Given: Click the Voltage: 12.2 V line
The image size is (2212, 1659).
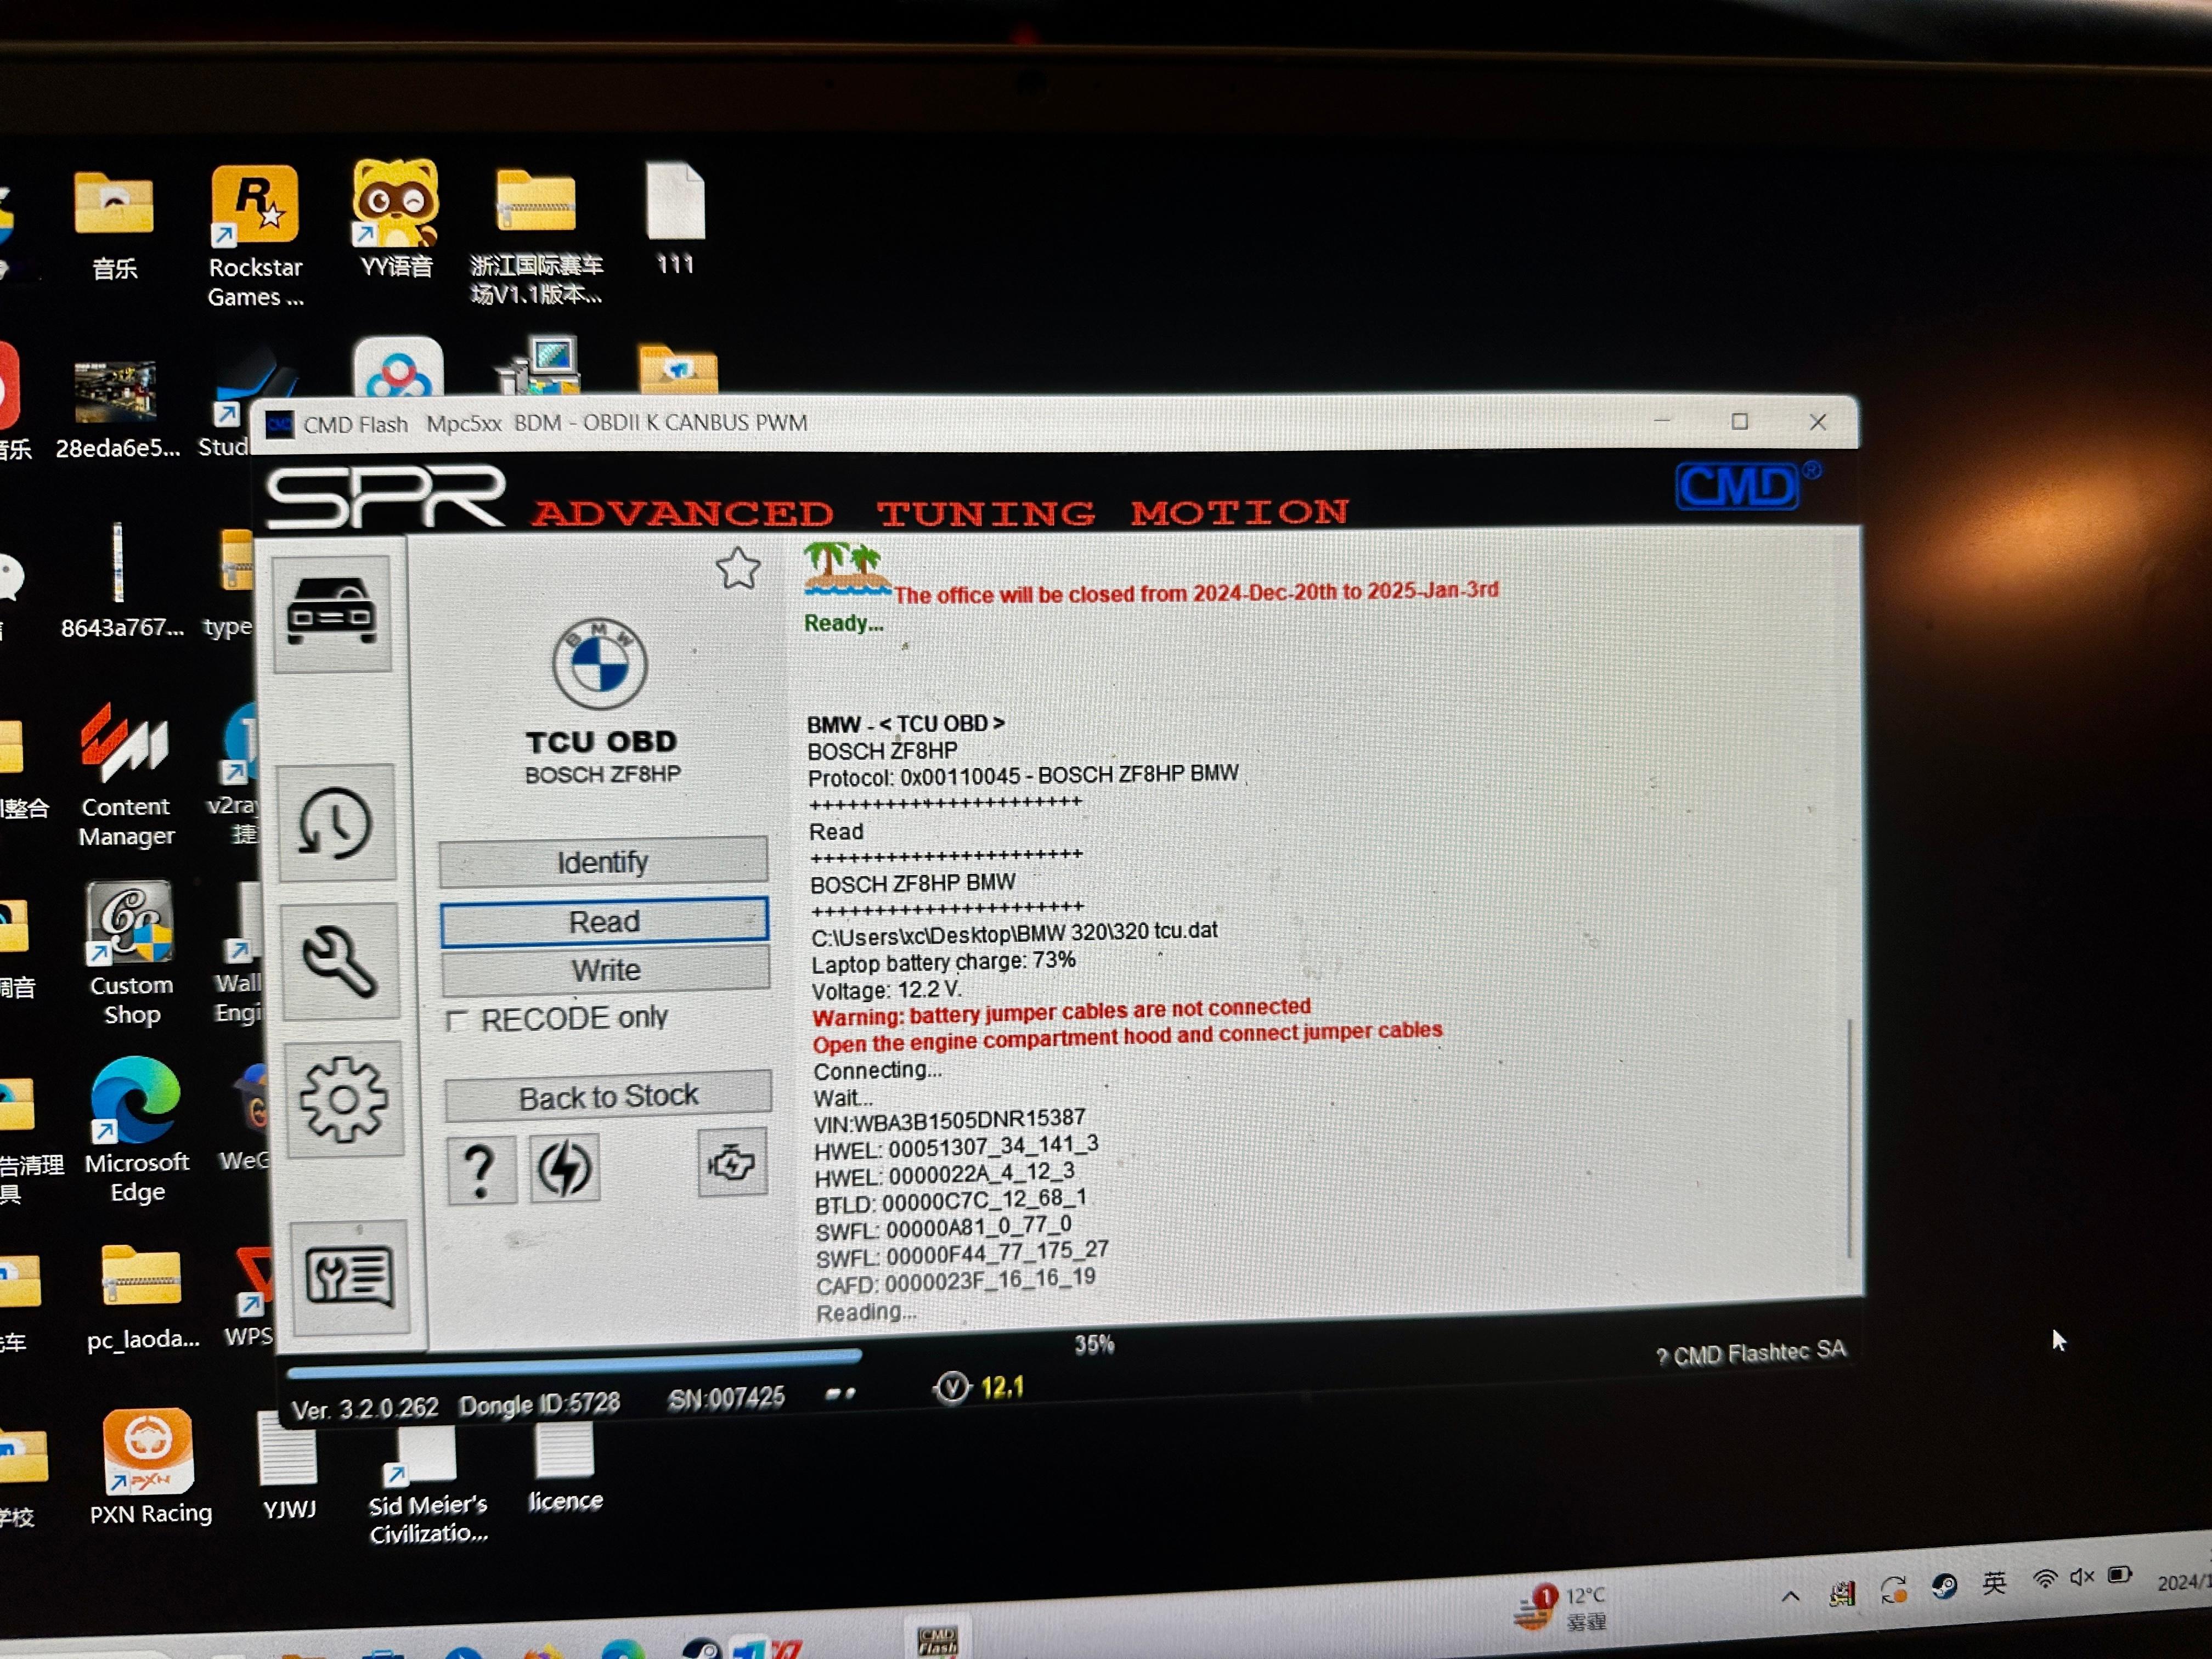Looking at the screenshot, I should click(887, 990).
